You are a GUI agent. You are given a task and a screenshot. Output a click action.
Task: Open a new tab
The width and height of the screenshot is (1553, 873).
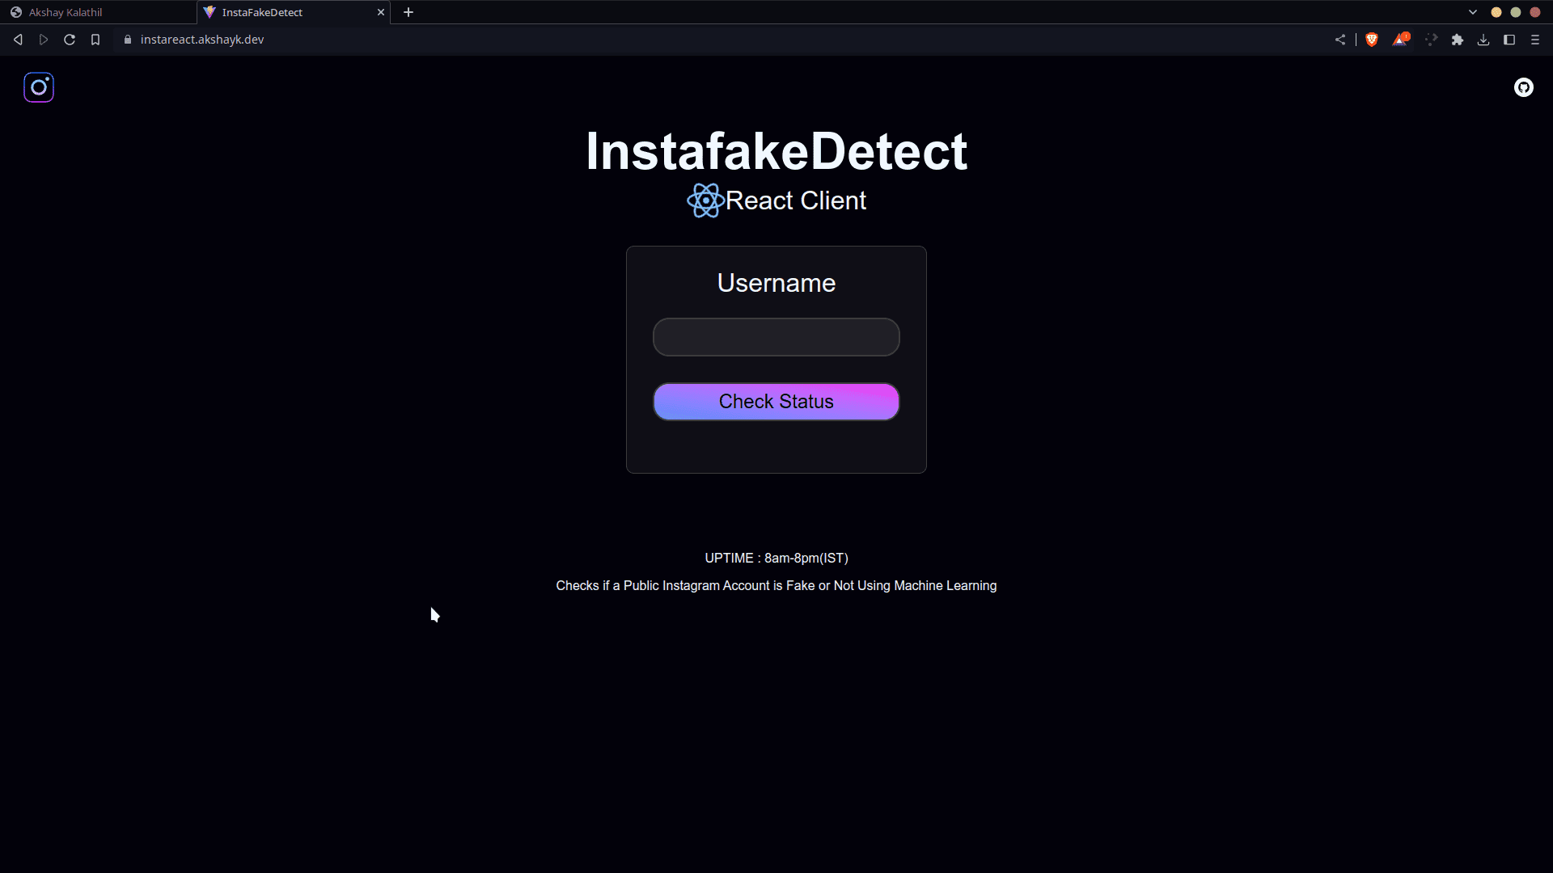coord(408,12)
